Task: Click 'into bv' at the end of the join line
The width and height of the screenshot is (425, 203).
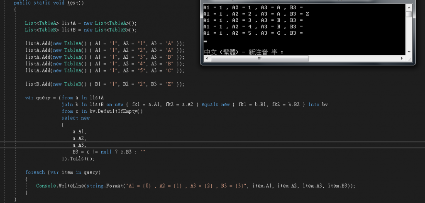Action: click(x=318, y=105)
